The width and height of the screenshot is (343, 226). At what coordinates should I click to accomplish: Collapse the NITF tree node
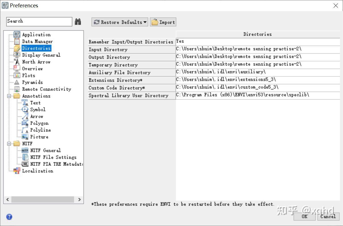click(x=9, y=144)
